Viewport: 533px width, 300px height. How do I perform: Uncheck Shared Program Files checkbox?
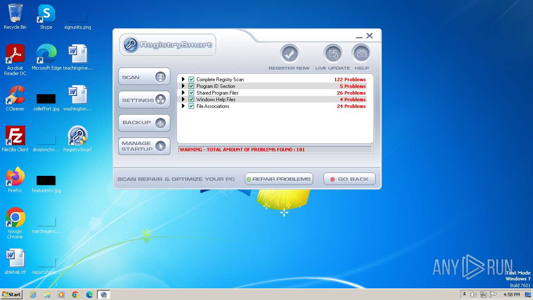click(x=192, y=92)
